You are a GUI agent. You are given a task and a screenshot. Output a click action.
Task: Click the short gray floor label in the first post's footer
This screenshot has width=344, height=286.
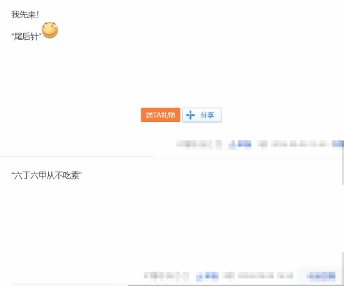pyautogui.click(x=263, y=144)
